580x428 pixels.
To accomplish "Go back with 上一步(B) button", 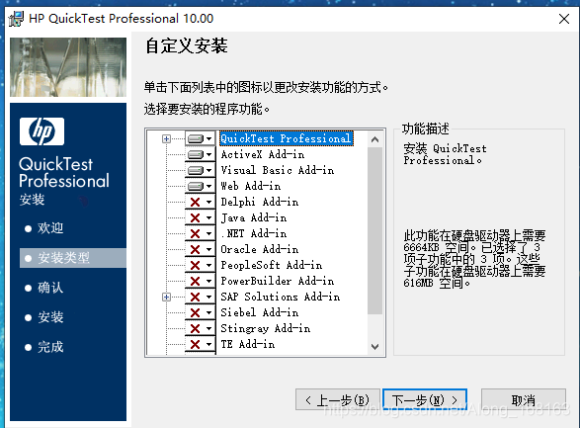I will click(x=338, y=399).
